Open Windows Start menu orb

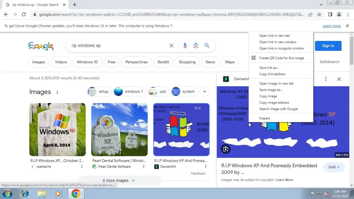[x=7, y=193]
